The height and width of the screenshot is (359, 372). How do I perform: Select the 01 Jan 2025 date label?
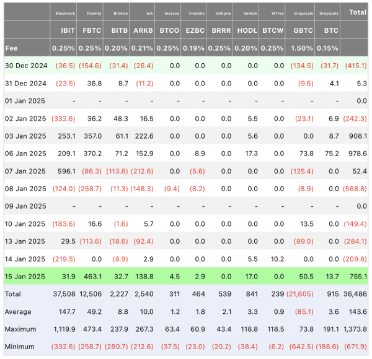[x=25, y=101]
